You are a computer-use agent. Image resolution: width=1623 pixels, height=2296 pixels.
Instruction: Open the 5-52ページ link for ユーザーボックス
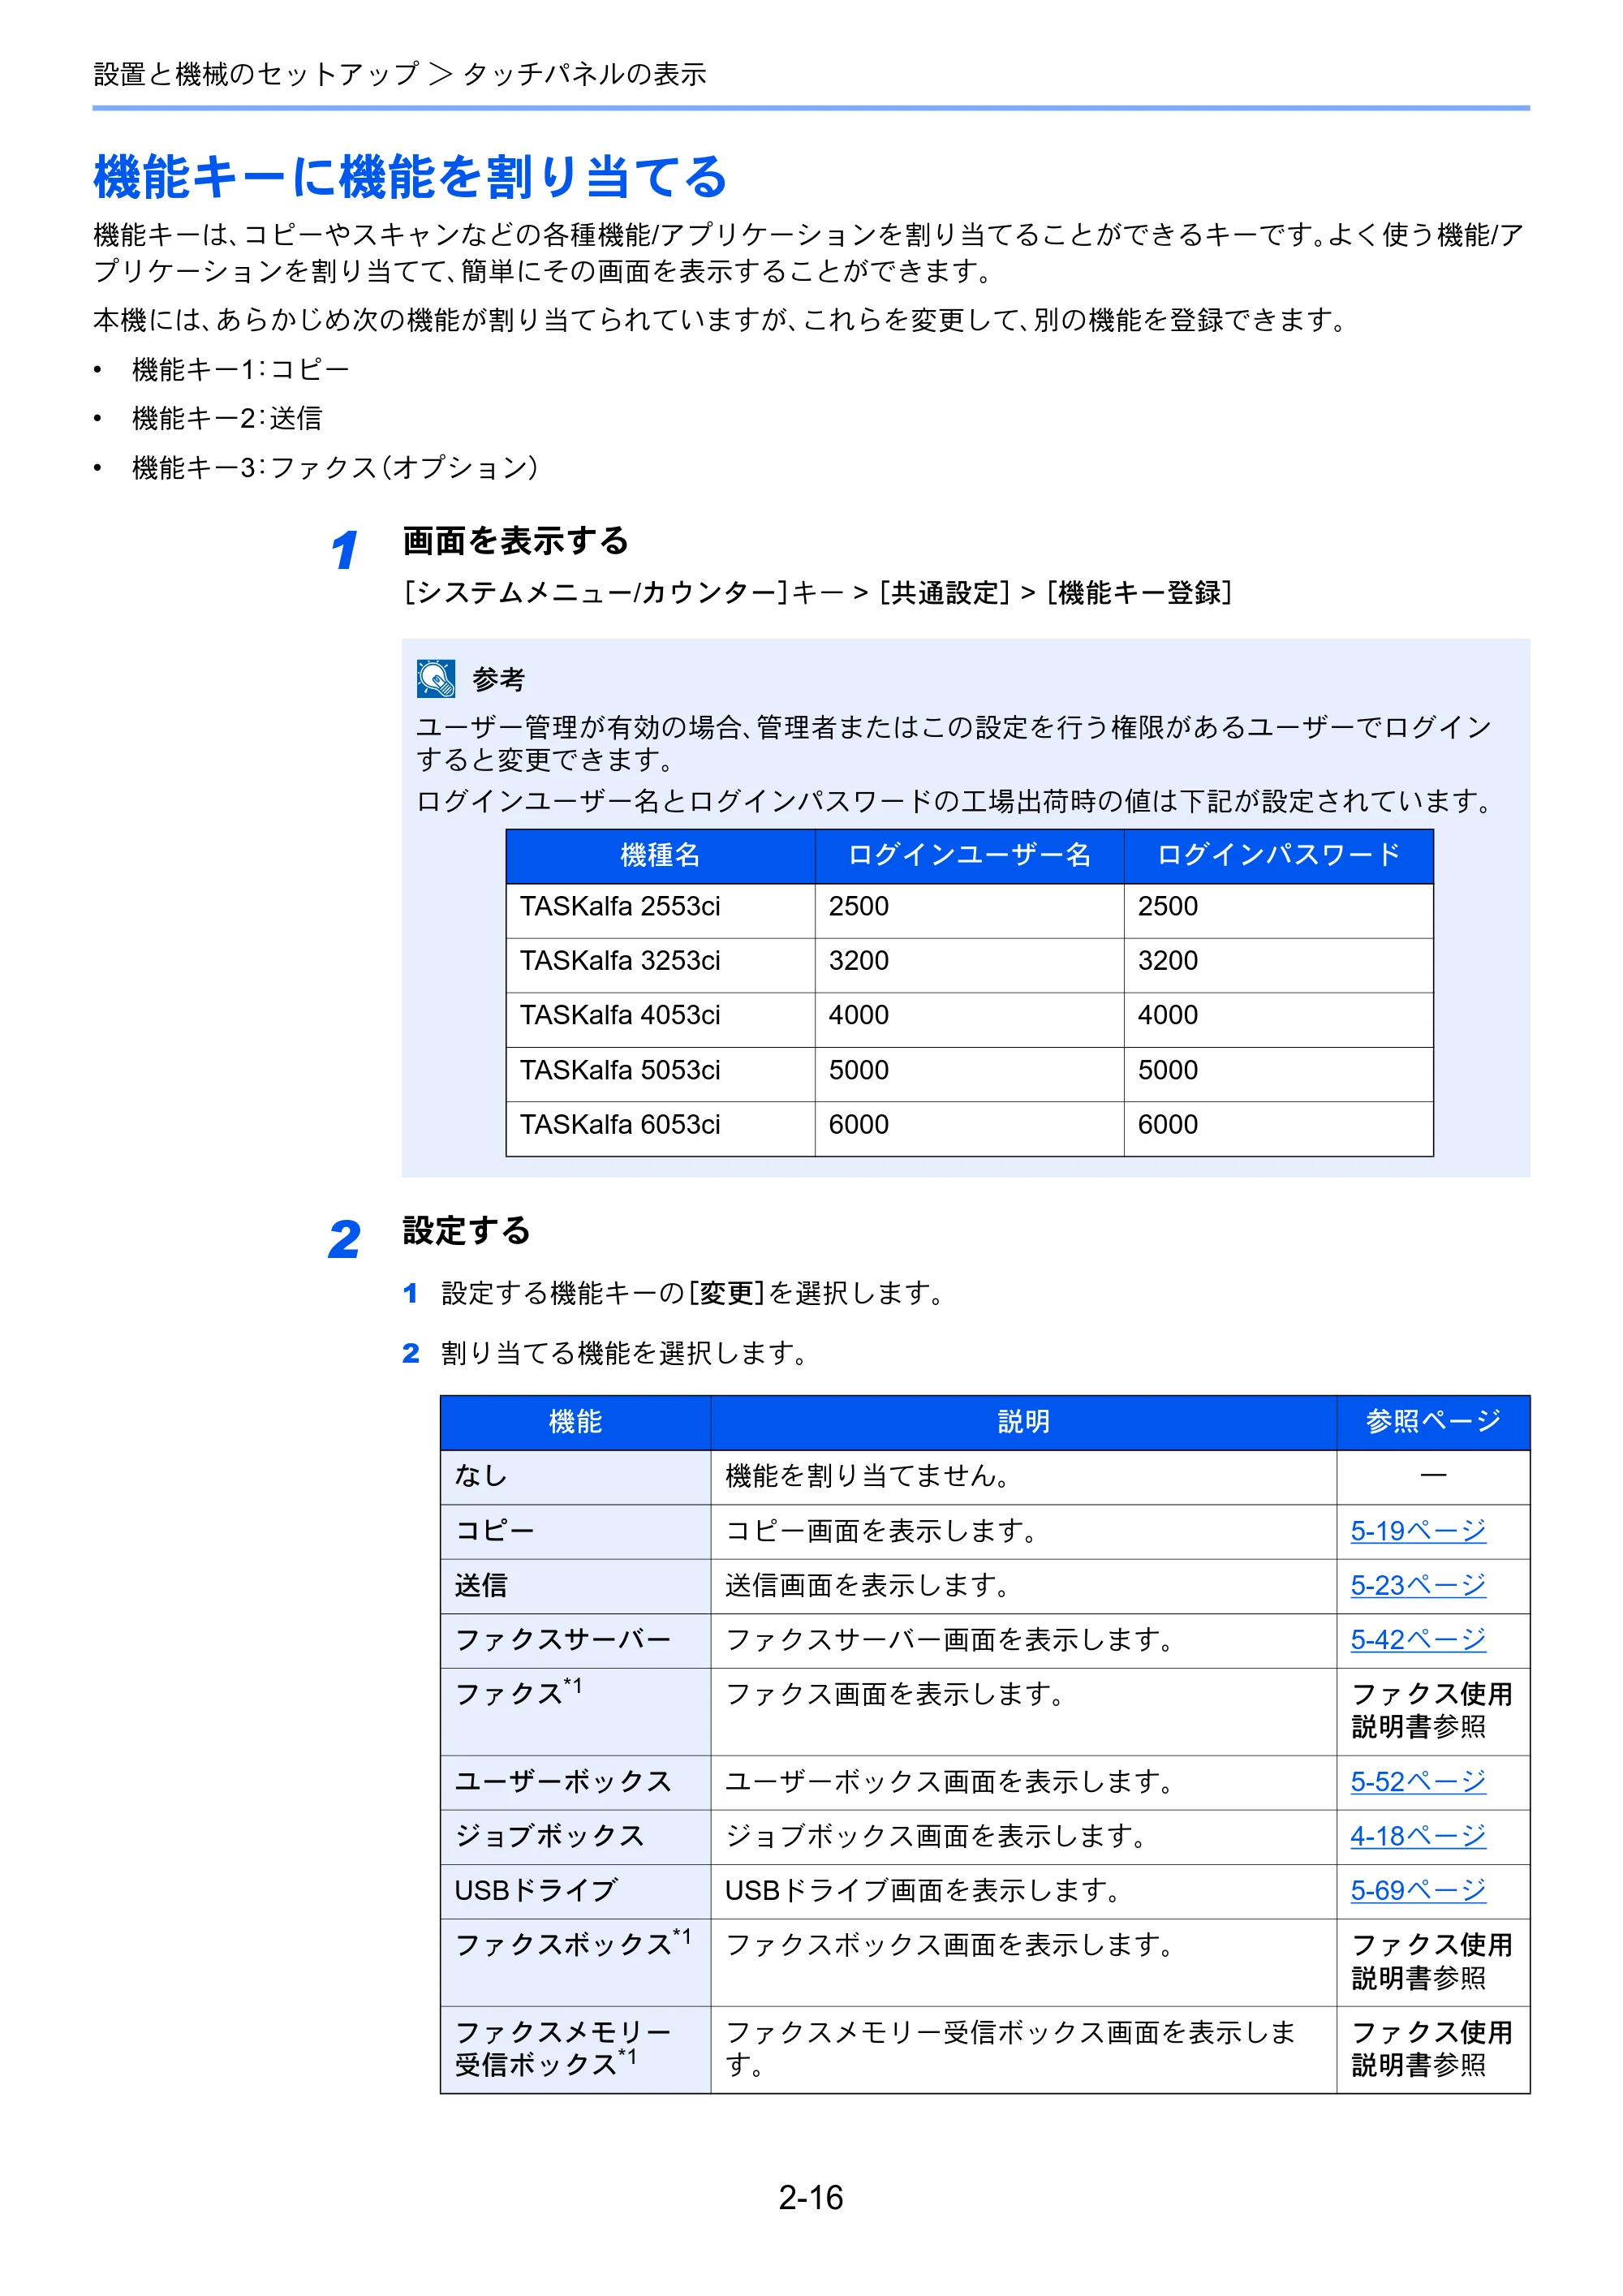coord(1417,1781)
